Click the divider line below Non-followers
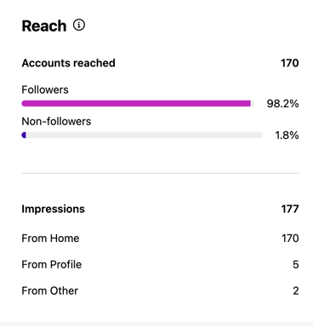Viewport: 313px width, 328px height. (160, 173)
